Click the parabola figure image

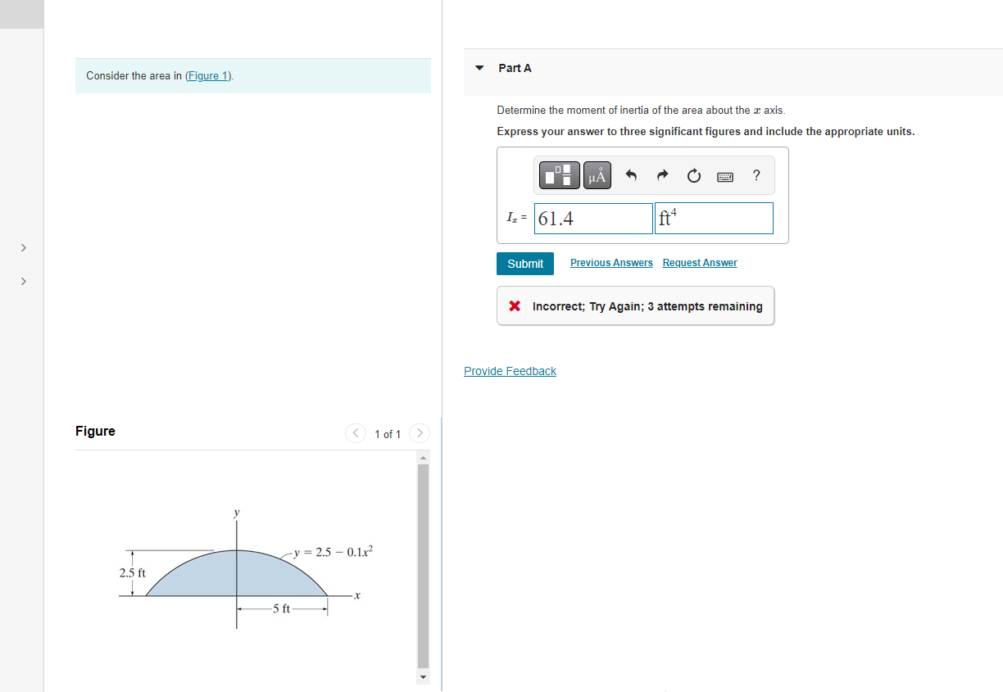(246, 569)
